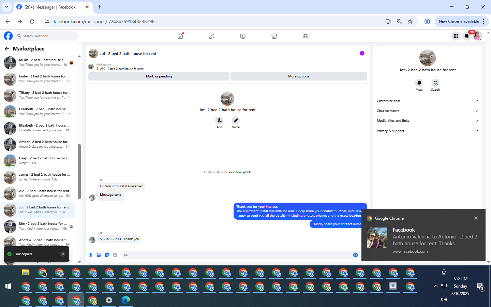Image resolution: width=491 pixels, height=307 pixels.
Task: Open File Explorer from taskbar
Action: coord(26,272)
